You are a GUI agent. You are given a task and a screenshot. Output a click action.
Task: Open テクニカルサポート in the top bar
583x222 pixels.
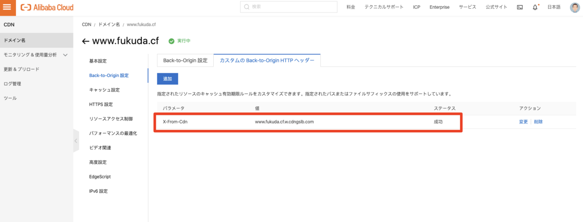click(384, 7)
